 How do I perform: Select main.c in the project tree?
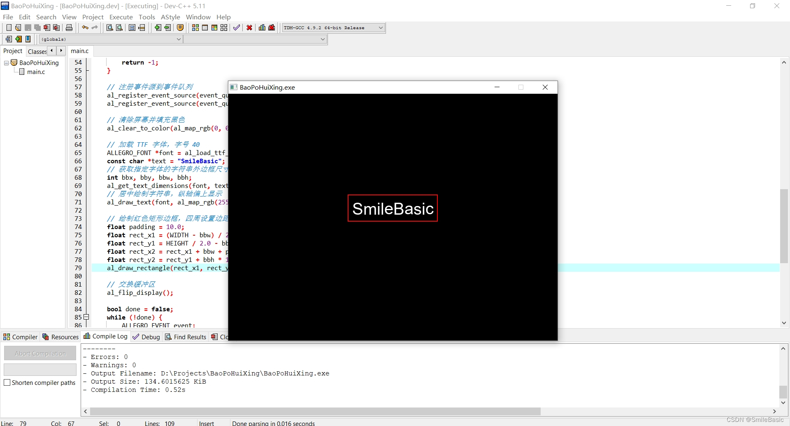(36, 72)
